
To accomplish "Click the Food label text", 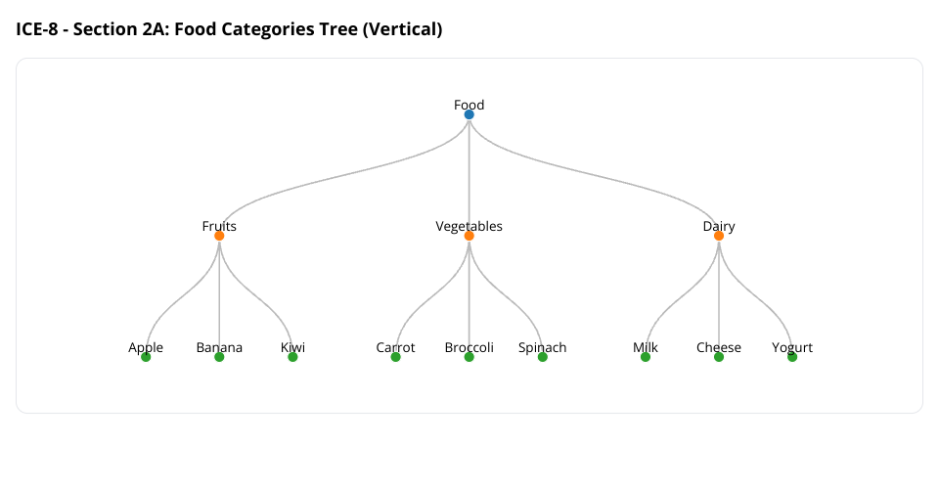I will point(469,105).
